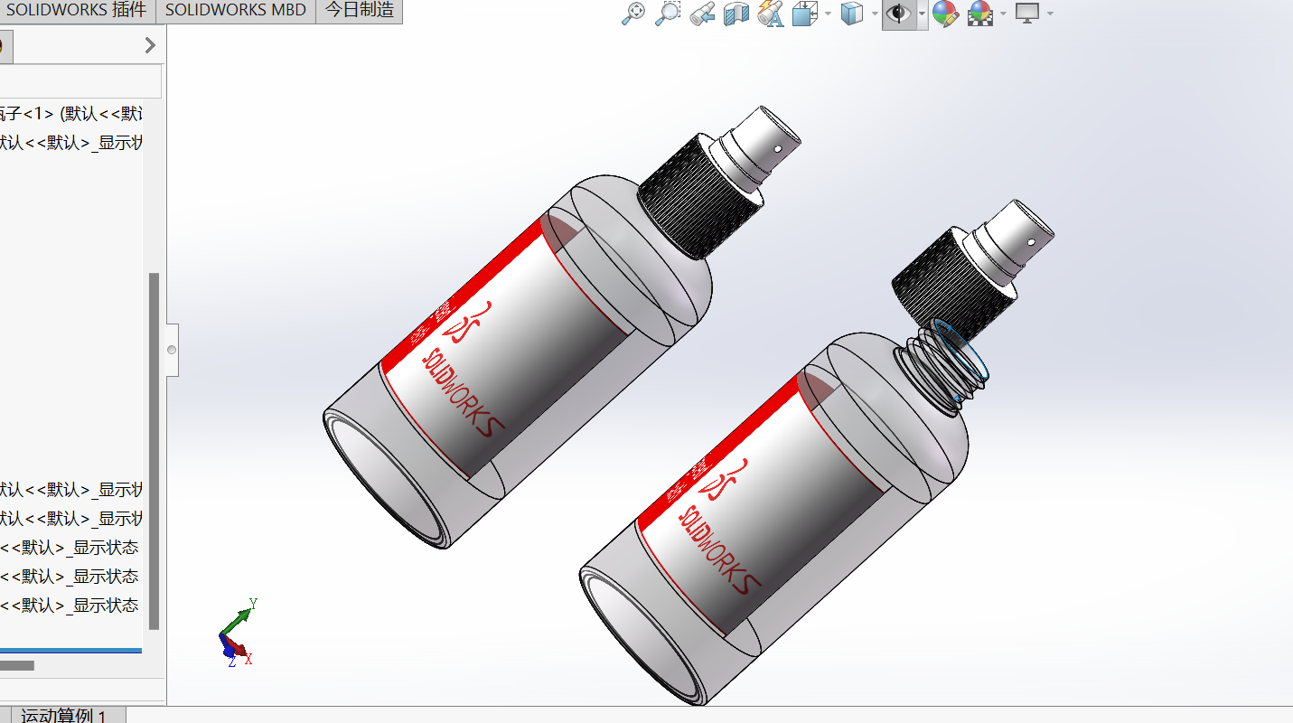Open the View Settings dropdown arrow

1050,14
